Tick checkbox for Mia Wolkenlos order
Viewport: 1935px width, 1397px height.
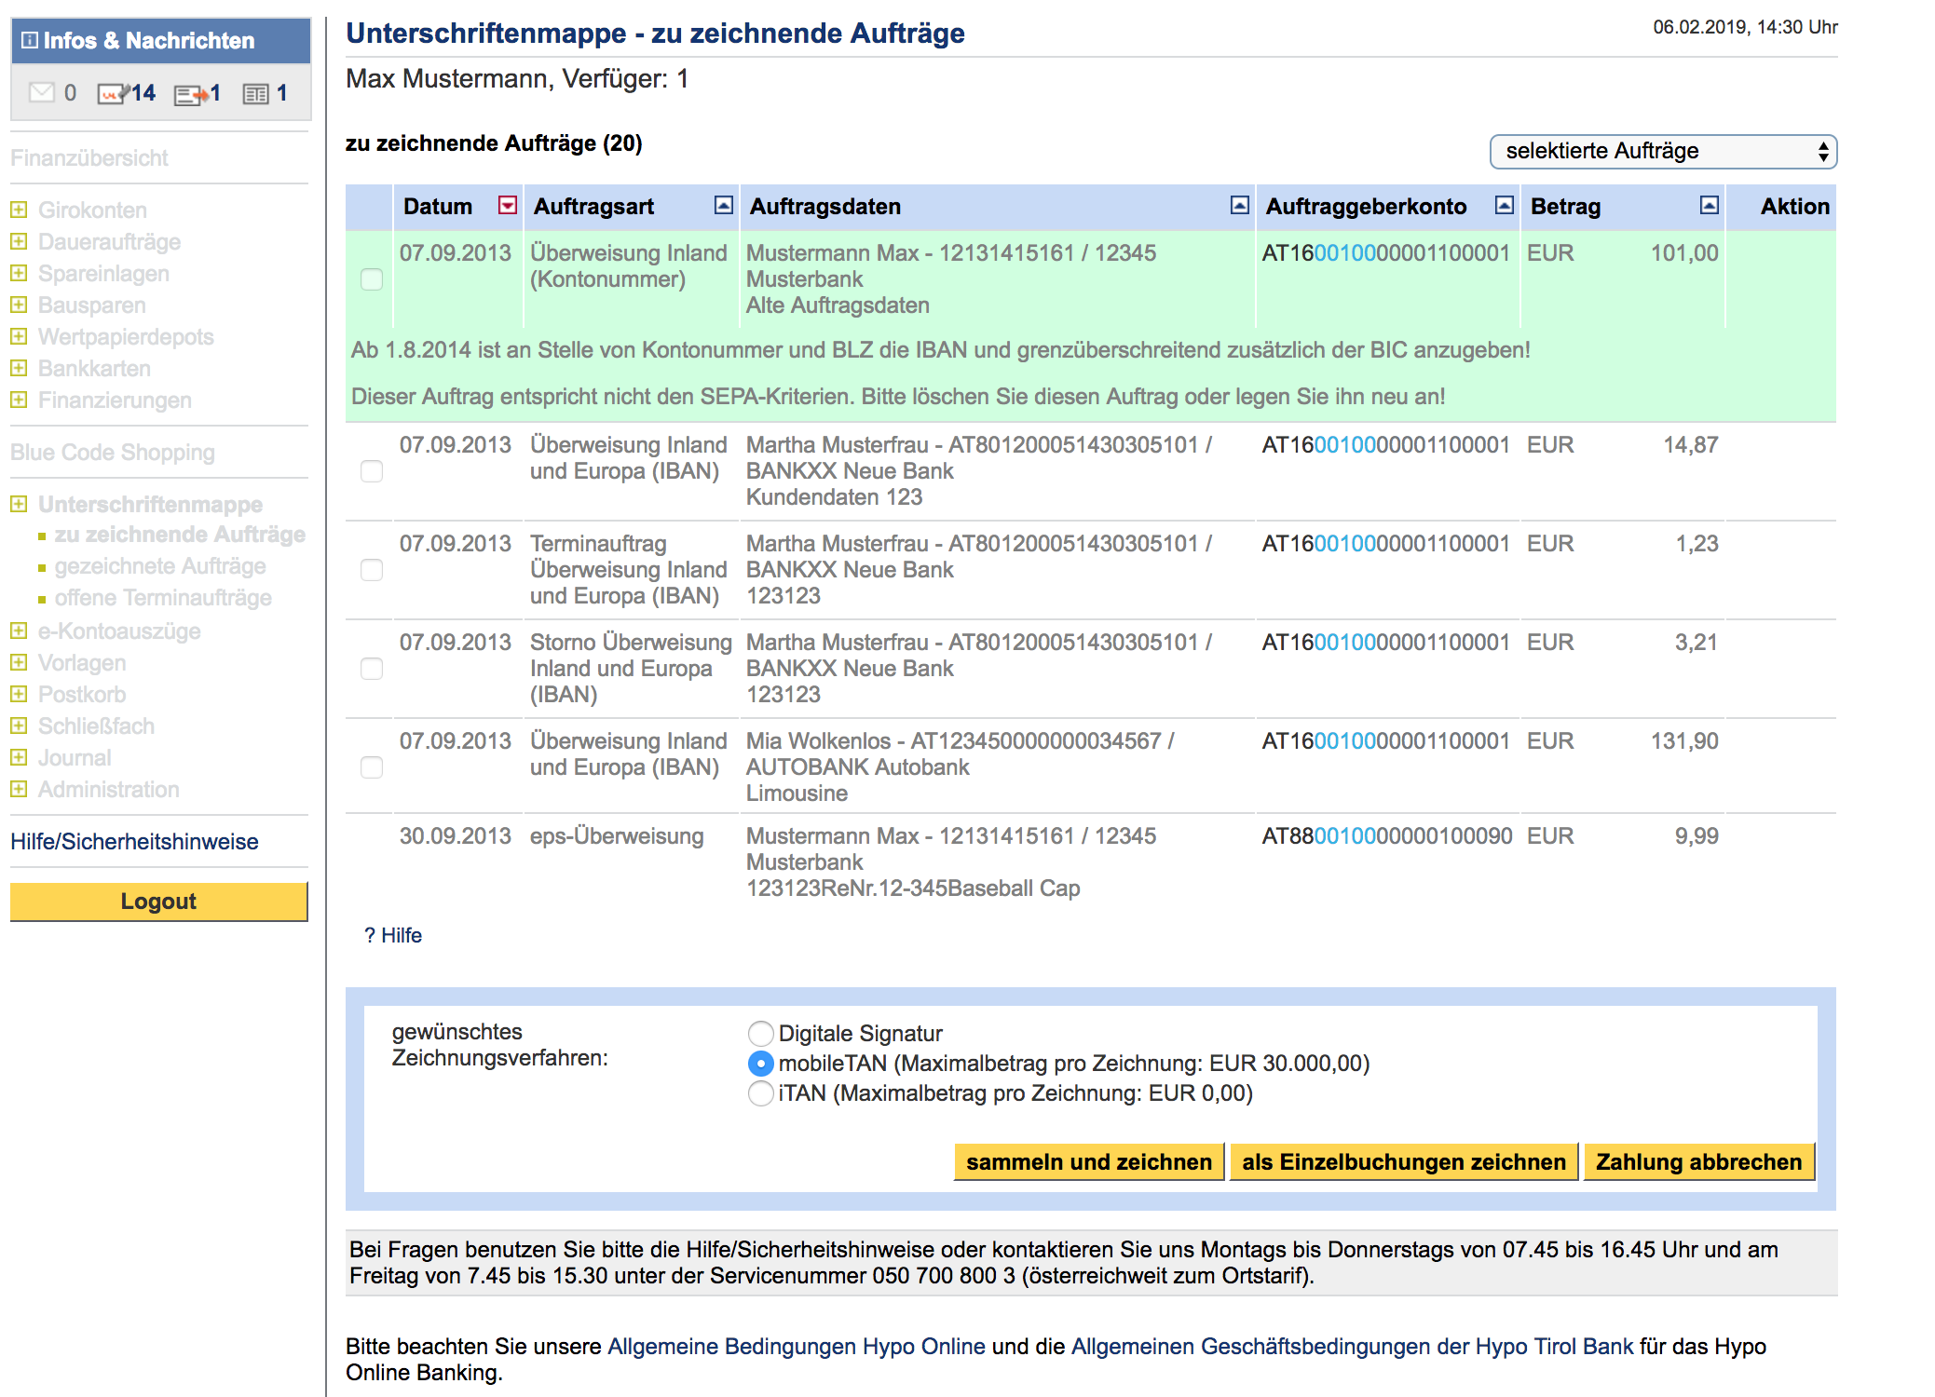pos(372,767)
